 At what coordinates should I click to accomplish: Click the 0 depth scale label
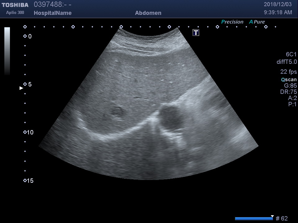click(30, 37)
